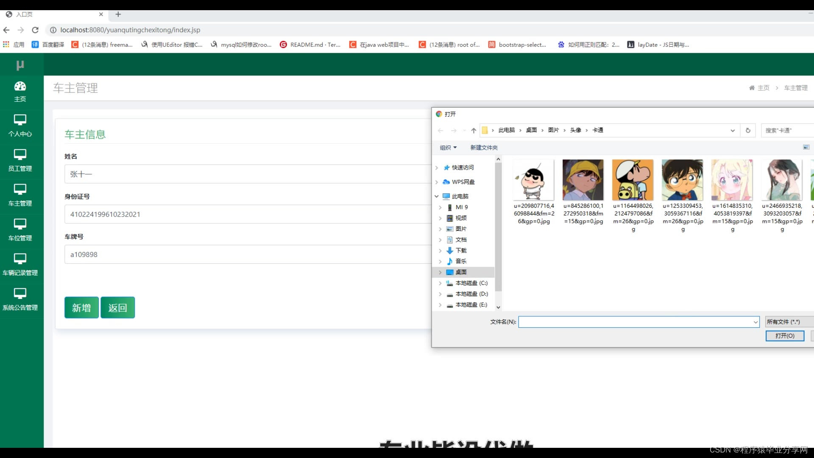
Task: Open address path history dropdown
Action: tap(733, 130)
